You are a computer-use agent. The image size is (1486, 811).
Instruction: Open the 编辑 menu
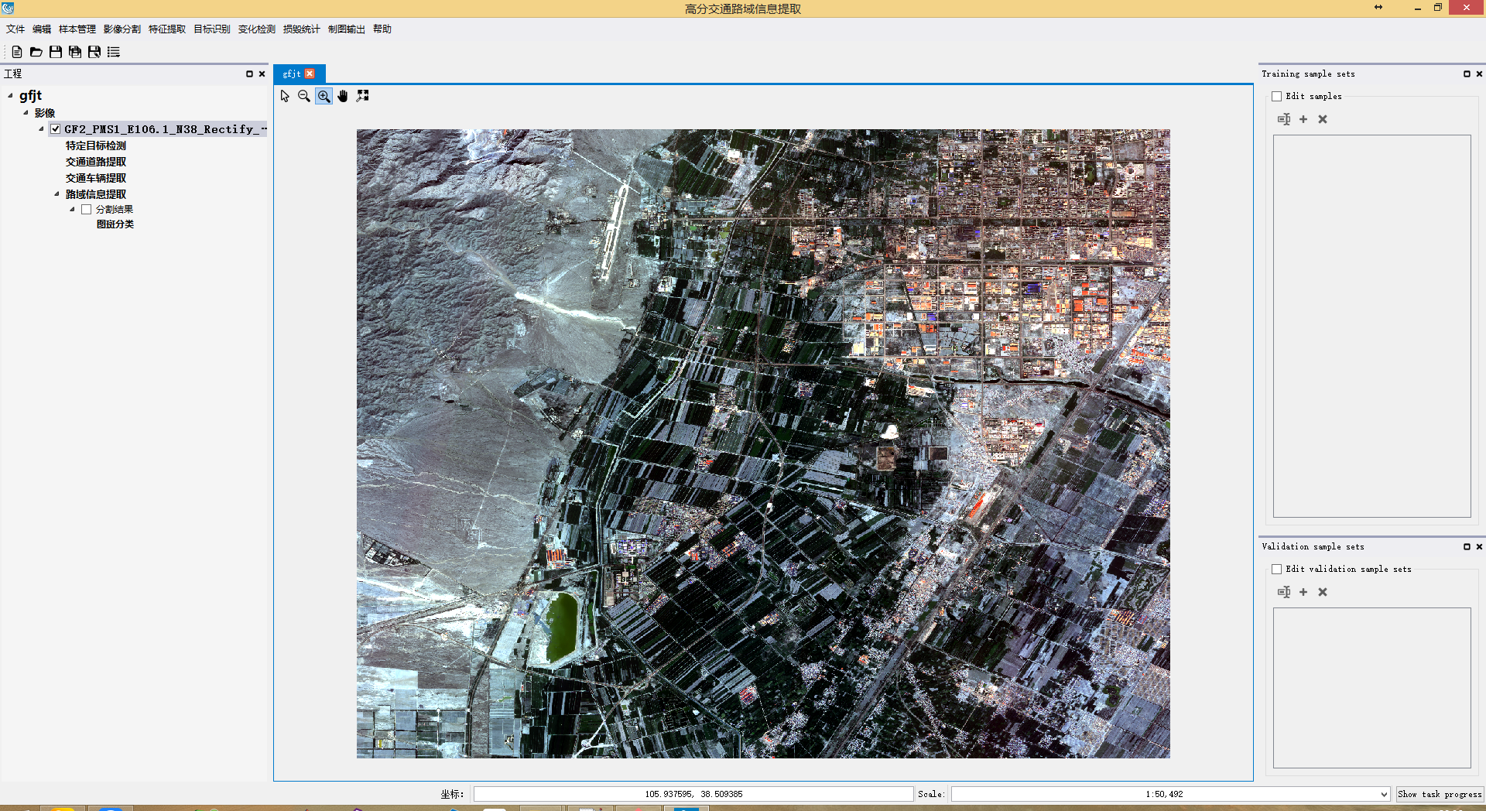point(42,29)
